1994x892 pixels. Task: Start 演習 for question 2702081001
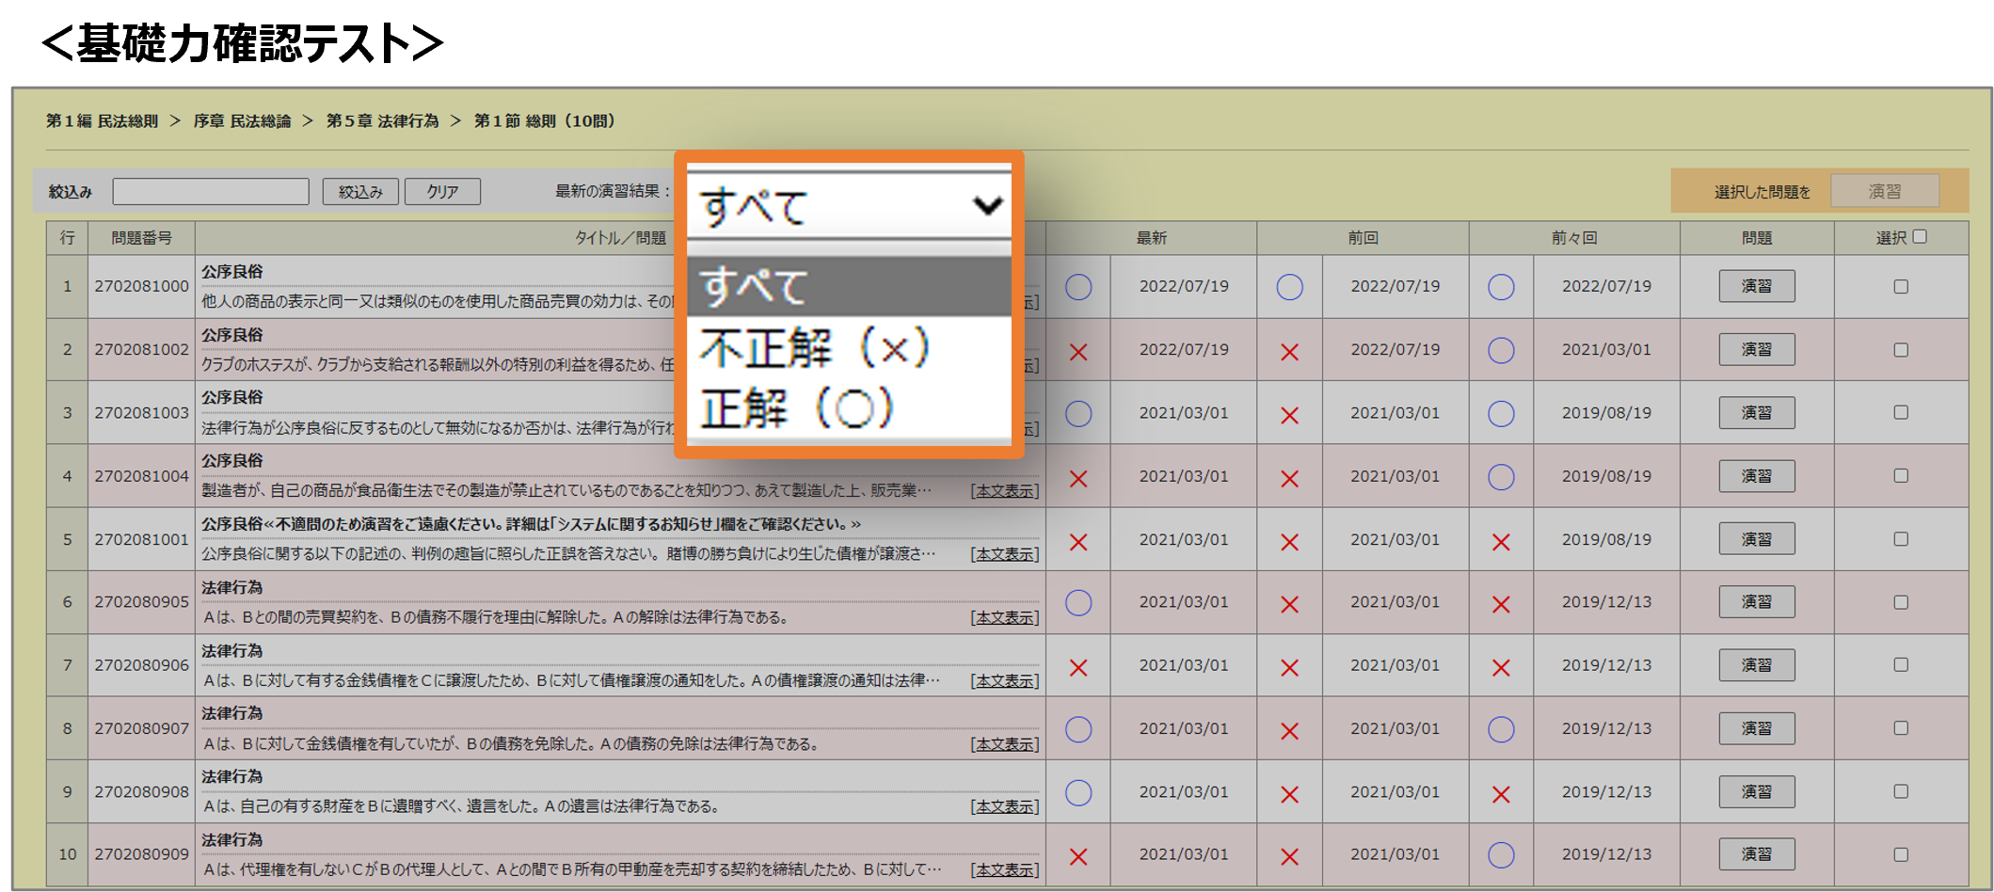[1756, 538]
